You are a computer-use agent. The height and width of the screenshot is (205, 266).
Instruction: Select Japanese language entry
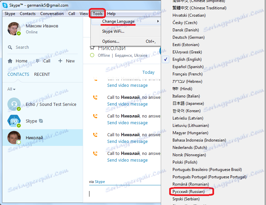pyautogui.click(x=188, y=104)
